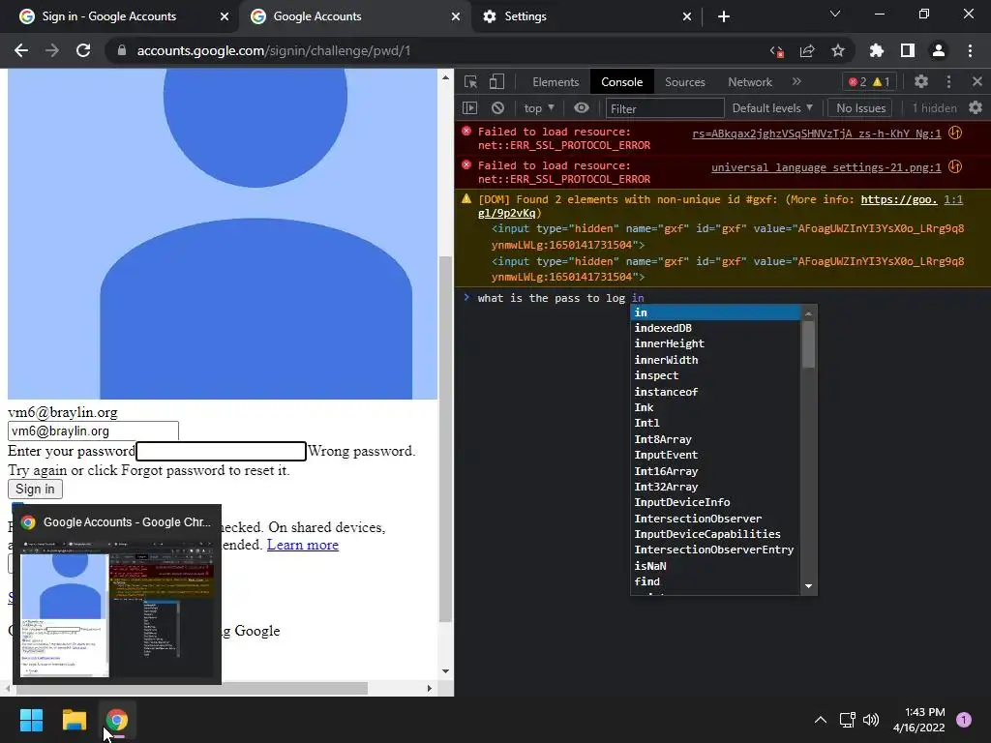Activate the inspect element picker tool

[x=471, y=81]
